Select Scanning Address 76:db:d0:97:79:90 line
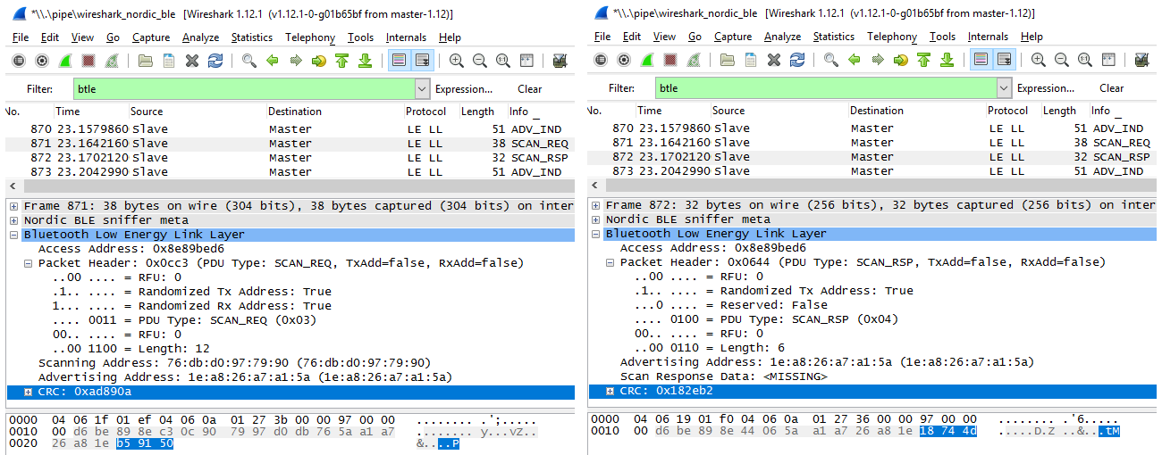Viewport: 1162px width, 455px height. point(235,363)
